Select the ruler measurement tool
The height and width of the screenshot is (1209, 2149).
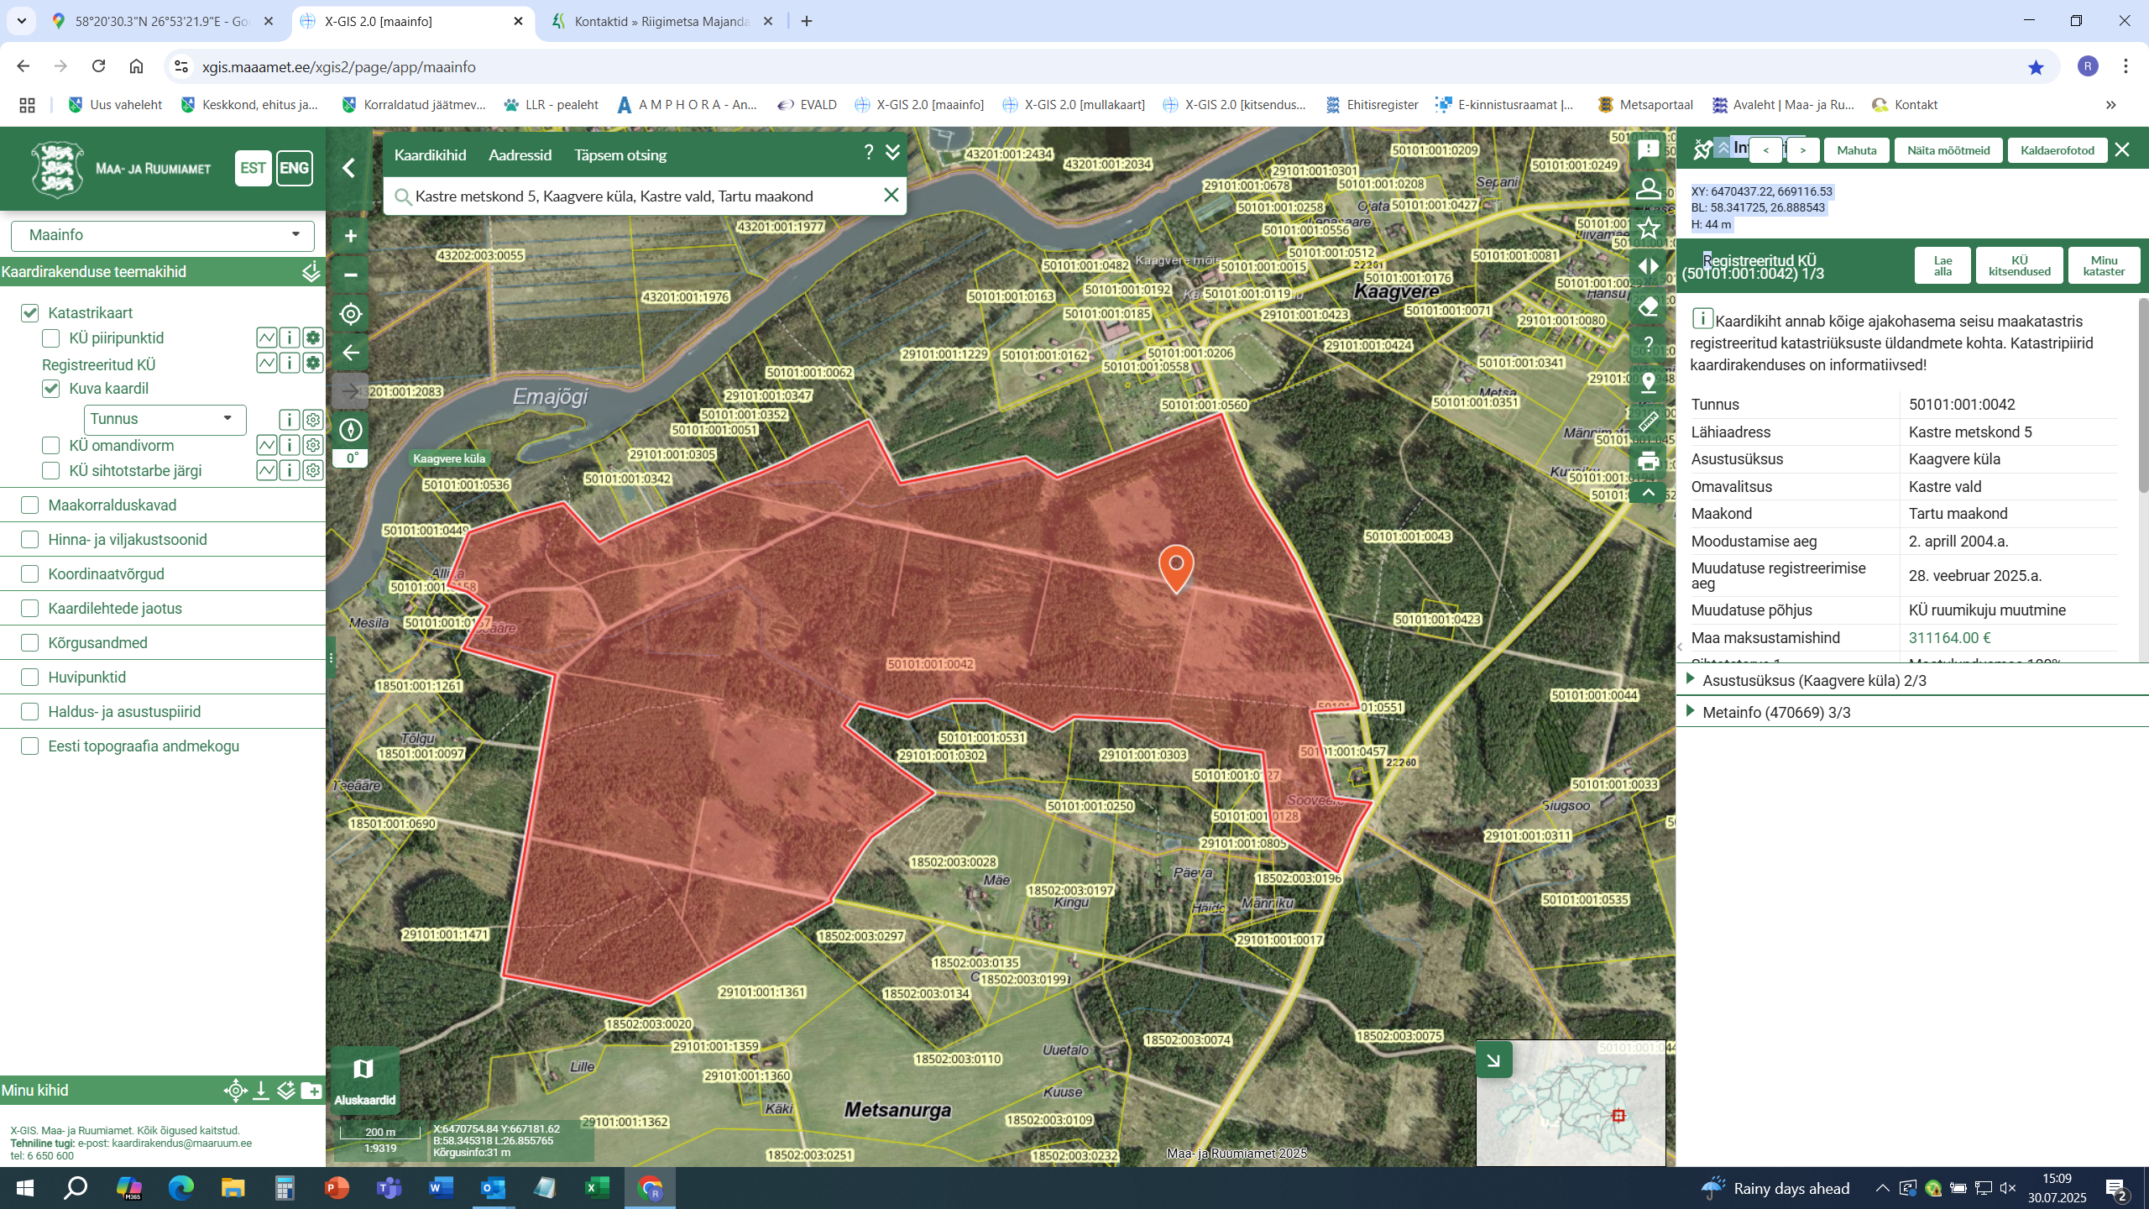1648,421
